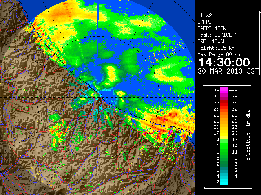261x195 pixels.
Task: Click the 'Reflectivity in dBZ' legend label
Action: [248, 136]
